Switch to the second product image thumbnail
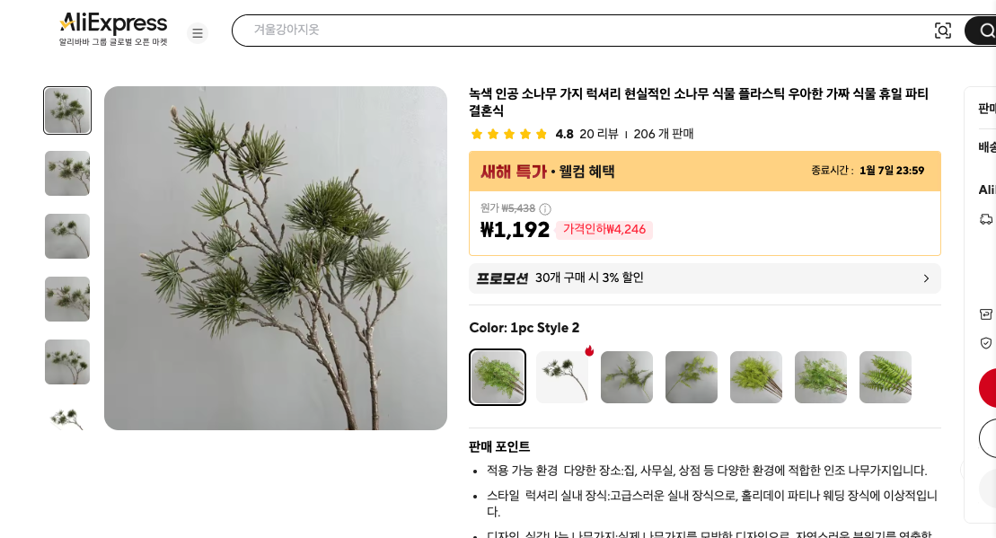 (x=67, y=172)
